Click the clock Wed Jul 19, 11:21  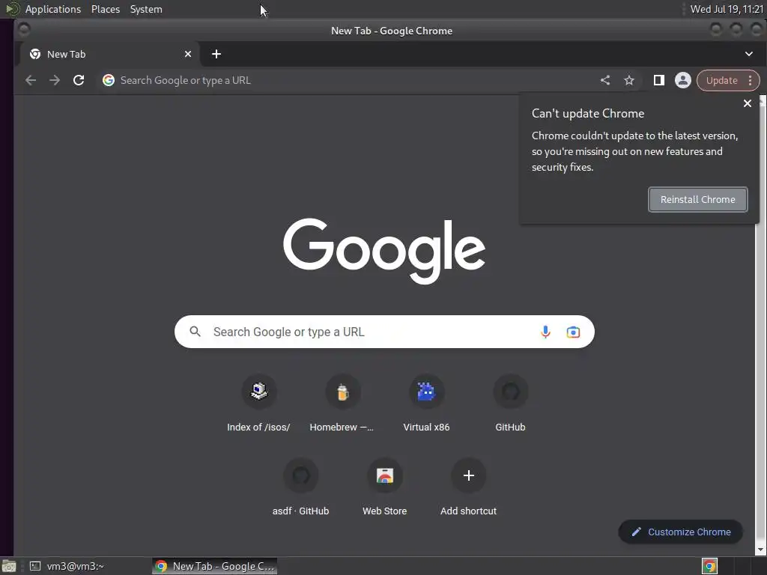pos(727,9)
